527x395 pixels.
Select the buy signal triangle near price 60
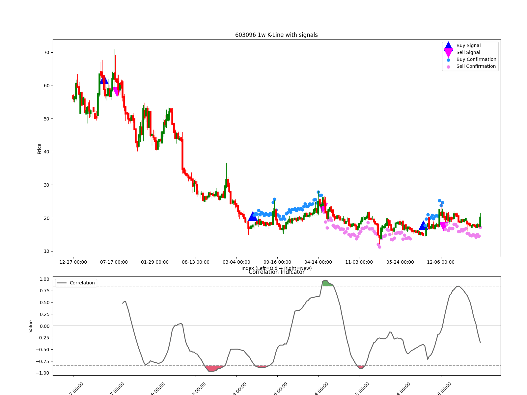pos(104,80)
